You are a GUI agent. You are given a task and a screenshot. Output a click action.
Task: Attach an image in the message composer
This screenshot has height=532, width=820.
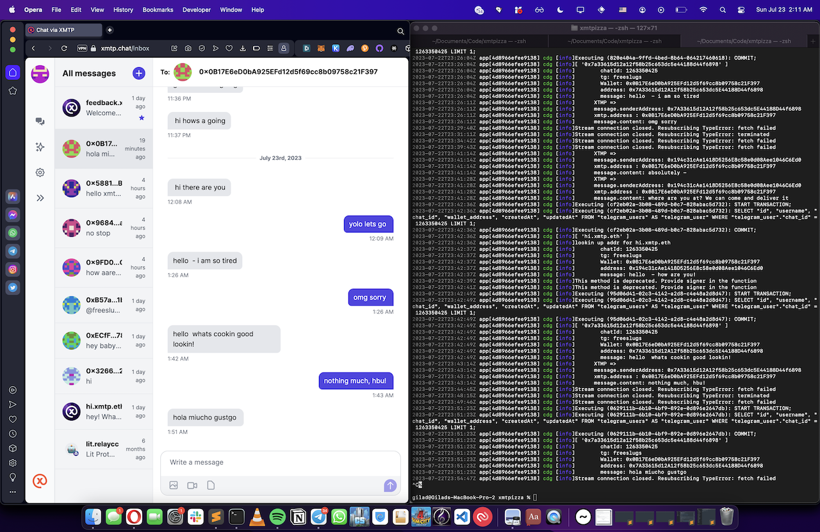click(x=174, y=485)
